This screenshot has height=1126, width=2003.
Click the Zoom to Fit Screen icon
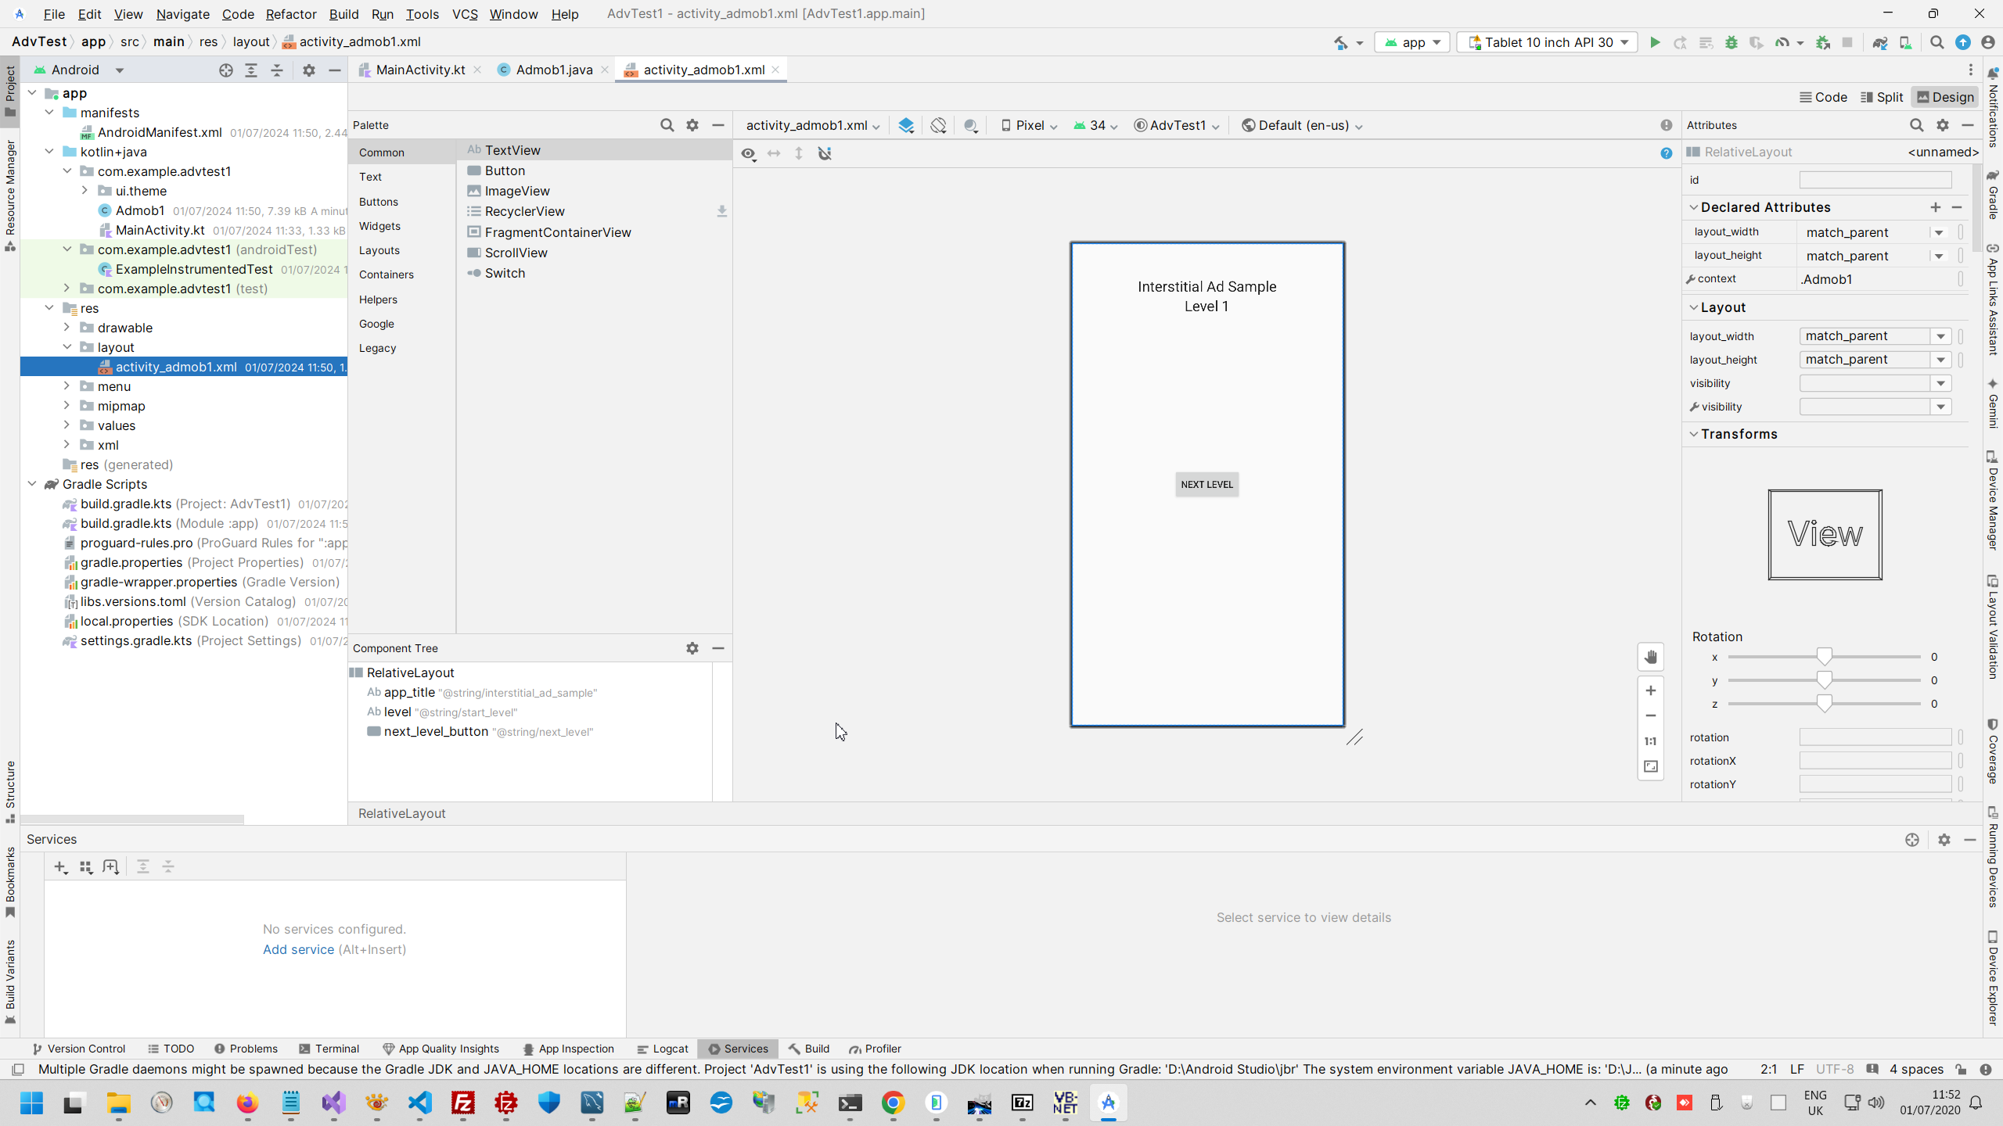coord(1651,766)
